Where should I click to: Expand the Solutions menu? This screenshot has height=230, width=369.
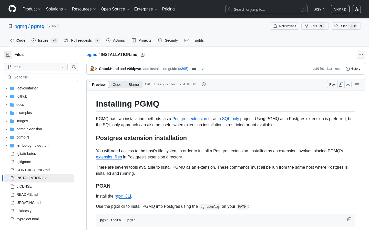coord(57,9)
